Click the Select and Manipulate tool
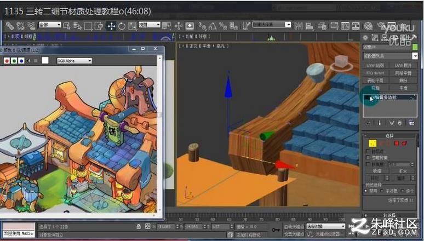424x241 pixels. [179, 26]
